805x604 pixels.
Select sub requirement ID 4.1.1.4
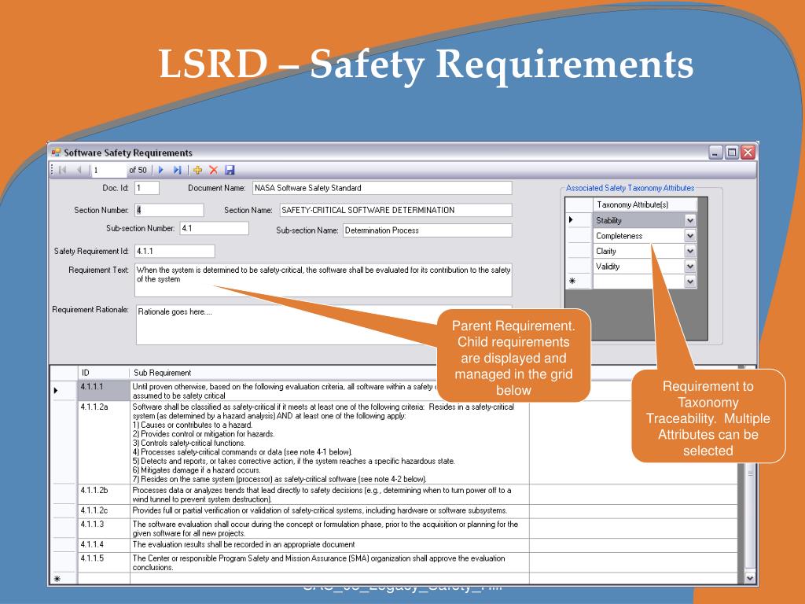coord(104,545)
